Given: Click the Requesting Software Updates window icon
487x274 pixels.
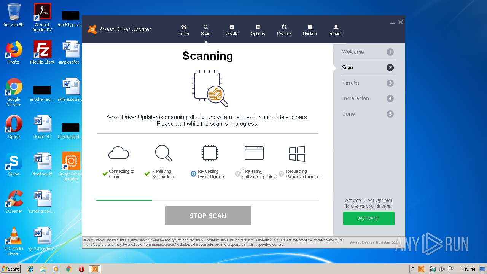Looking at the screenshot, I should [x=254, y=153].
